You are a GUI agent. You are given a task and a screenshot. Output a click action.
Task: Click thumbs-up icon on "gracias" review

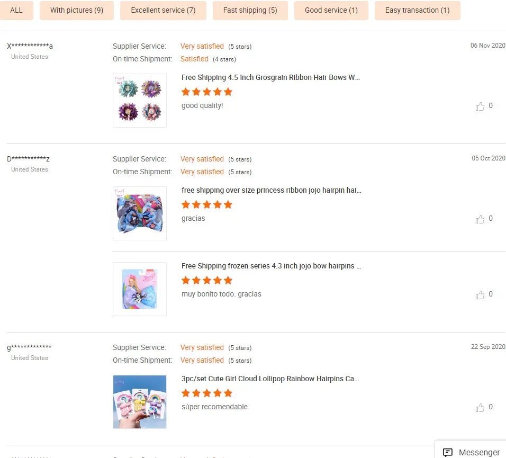coord(480,219)
